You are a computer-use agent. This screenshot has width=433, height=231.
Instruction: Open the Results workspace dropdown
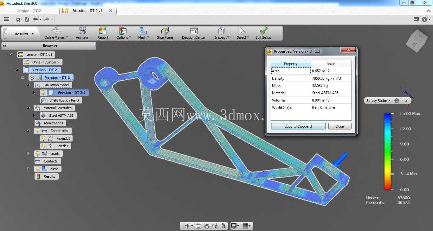point(24,34)
